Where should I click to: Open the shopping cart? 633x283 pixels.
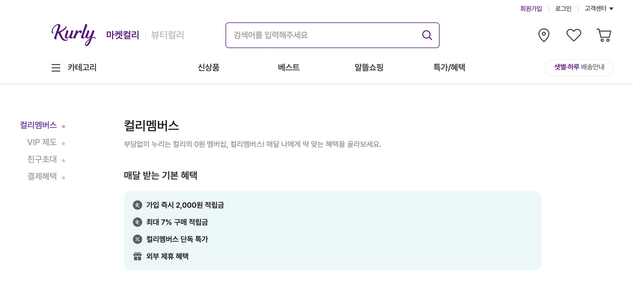tap(603, 35)
